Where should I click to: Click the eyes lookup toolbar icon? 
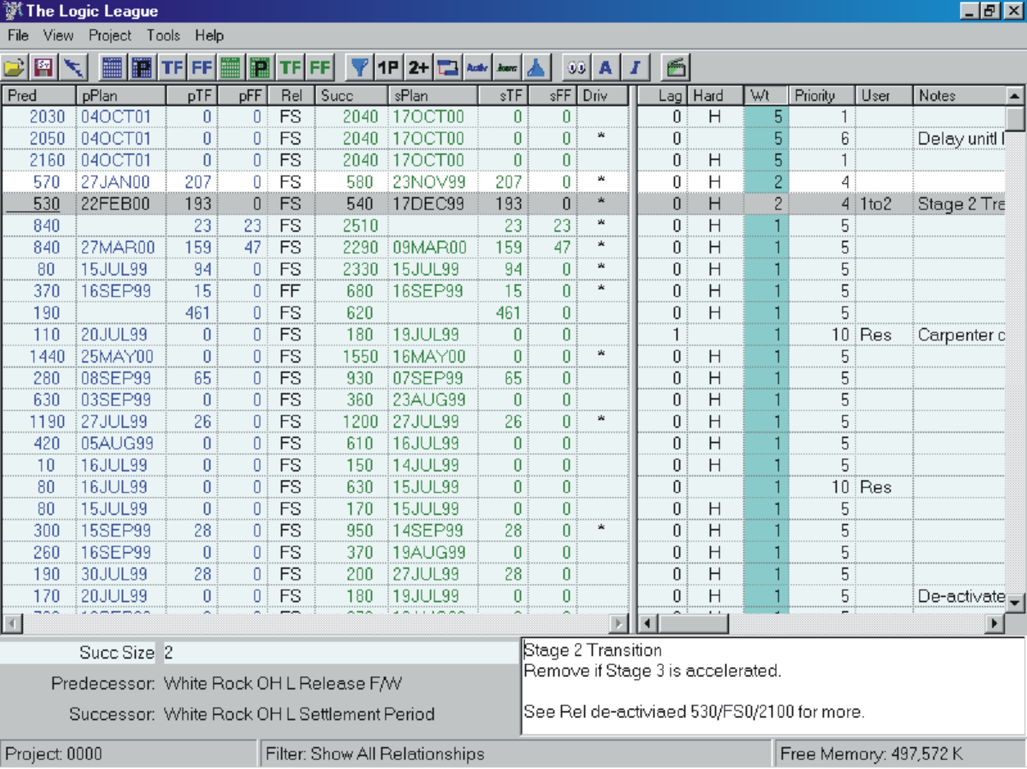576,67
